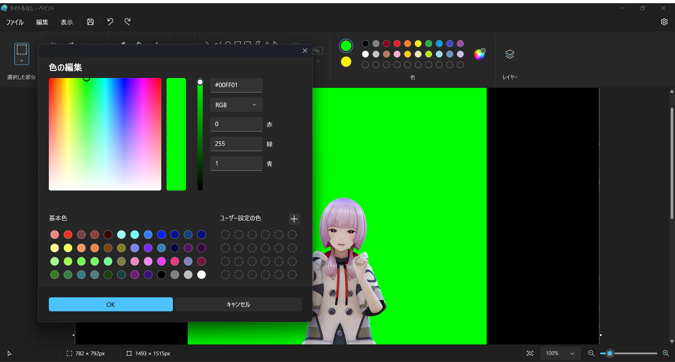This screenshot has width=675, height=362.
Task: Open the 100% zoom level dropdown
Action: 560,353
